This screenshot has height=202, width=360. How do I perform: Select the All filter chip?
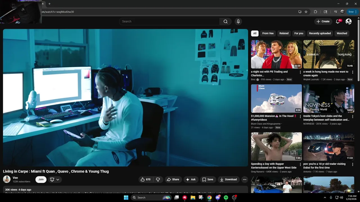pyautogui.click(x=255, y=33)
